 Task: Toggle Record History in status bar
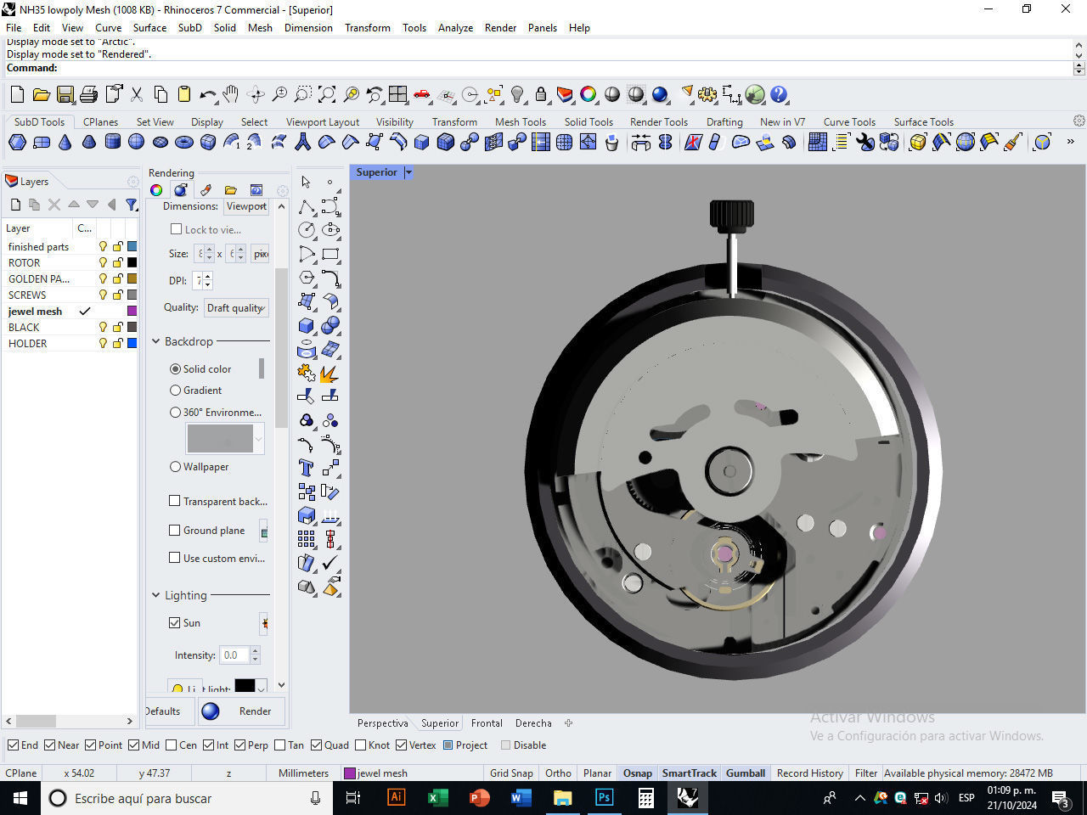pos(809,773)
